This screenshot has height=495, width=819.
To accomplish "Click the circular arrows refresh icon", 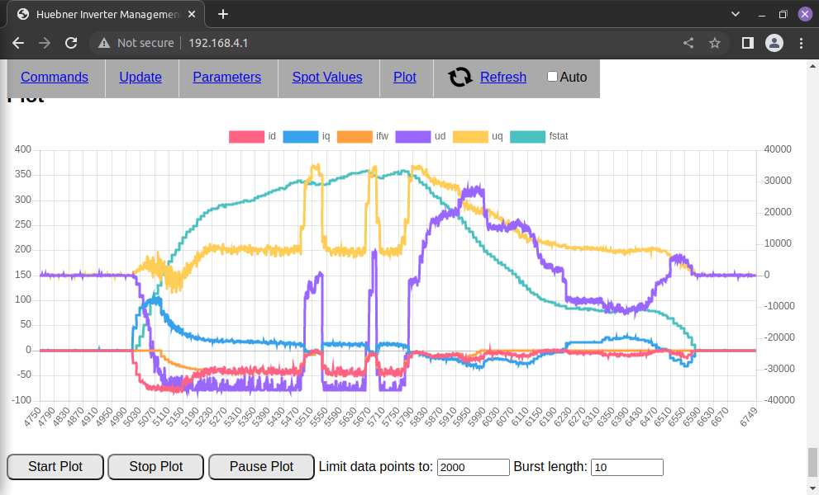I will pyautogui.click(x=460, y=78).
